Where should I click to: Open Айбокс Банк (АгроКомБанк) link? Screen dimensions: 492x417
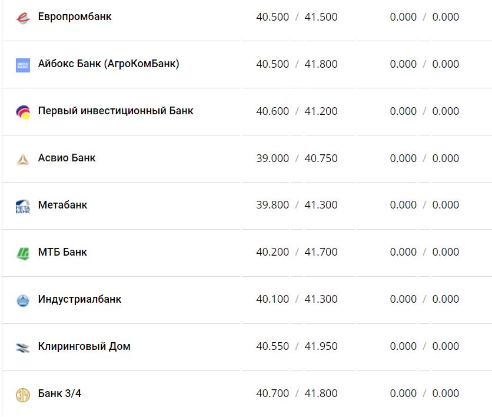coord(108,64)
